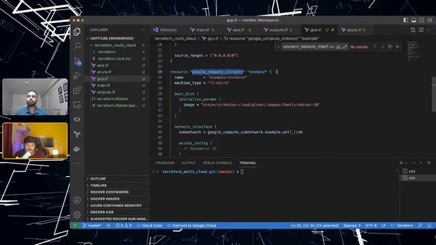The height and width of the screenshot is (245, 436).
Task: Open the Debug Console panel tab
Action: [217, 163]
